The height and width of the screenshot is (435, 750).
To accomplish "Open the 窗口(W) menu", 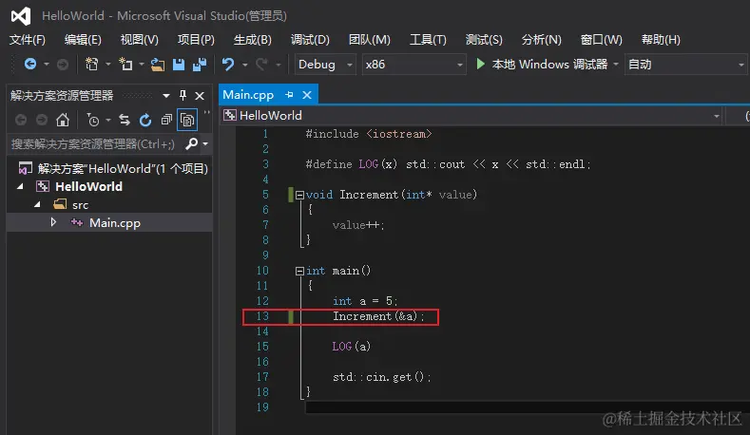I will 602,40.
